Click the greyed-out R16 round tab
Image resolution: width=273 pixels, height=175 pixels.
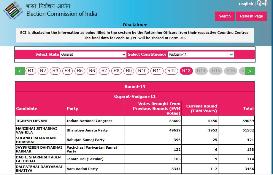[231, 71]
